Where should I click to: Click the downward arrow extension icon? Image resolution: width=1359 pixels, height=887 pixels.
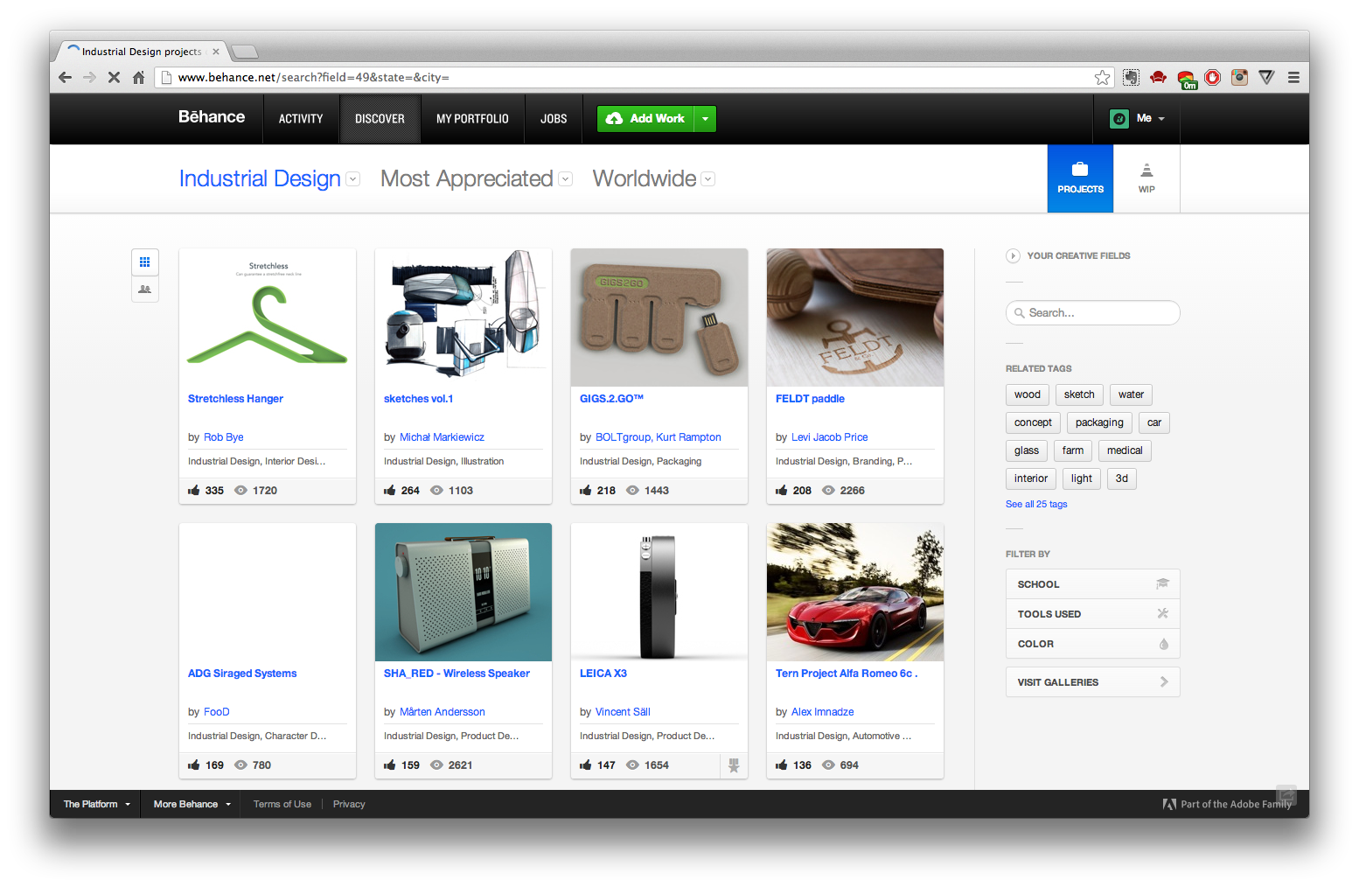[x=1266, y=78]
